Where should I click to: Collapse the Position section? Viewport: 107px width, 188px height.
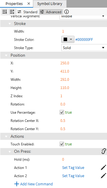(x=6, y=56)
